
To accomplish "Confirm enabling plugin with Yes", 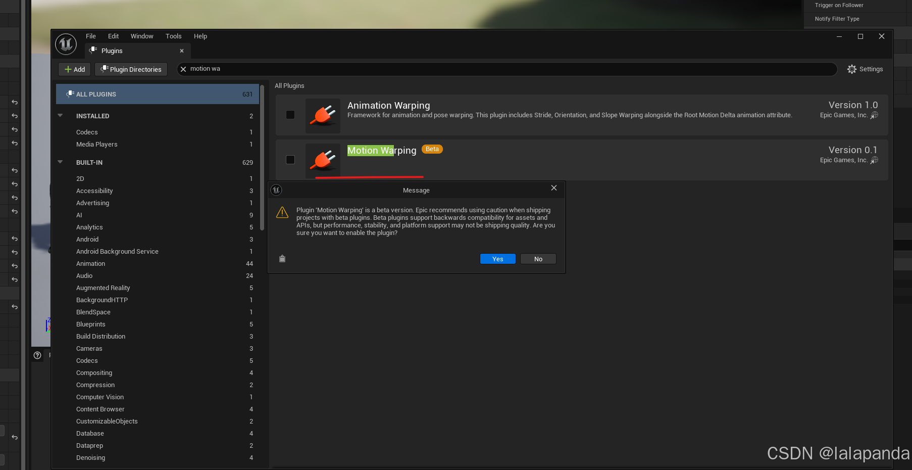I will [x=498, y=259].
